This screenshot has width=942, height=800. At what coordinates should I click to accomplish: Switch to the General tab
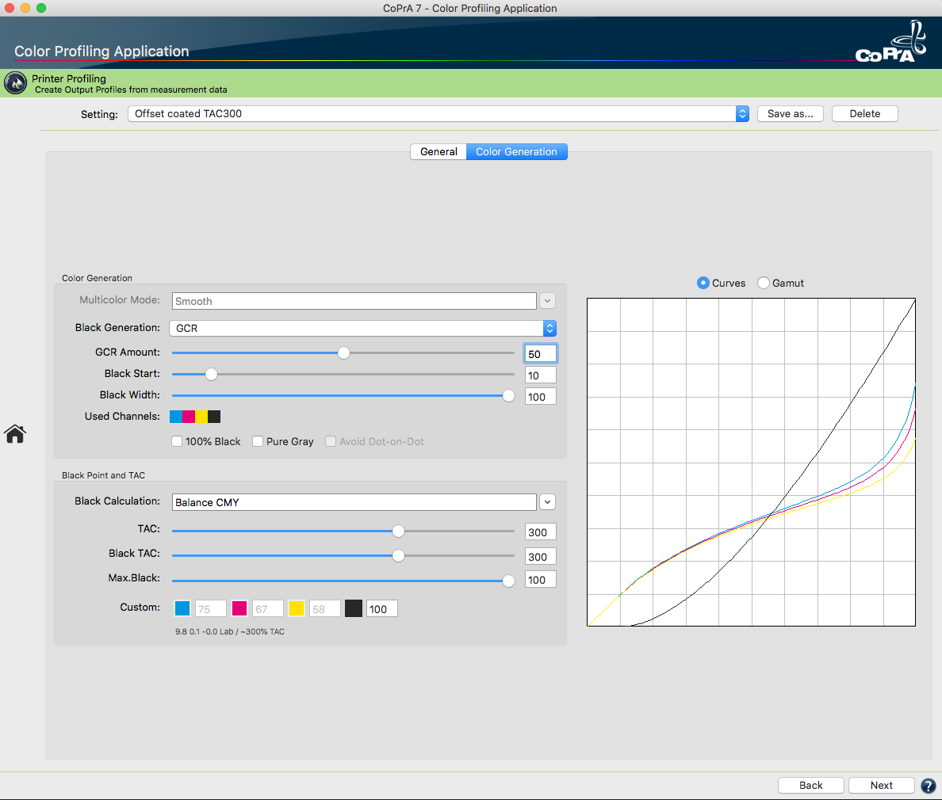coord(438,152)
